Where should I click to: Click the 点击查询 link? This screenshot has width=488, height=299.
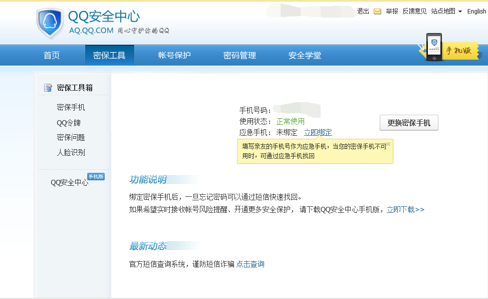(250, 264)
